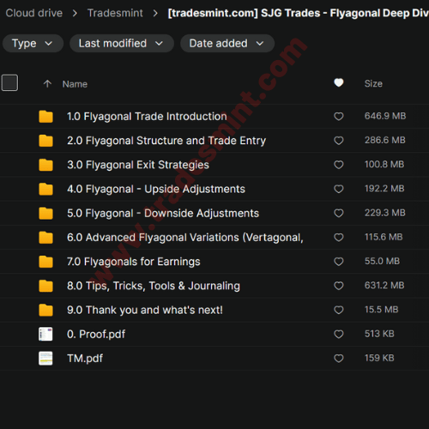
Task: Open the Date added filter dropdown
Action: point(227,44)
